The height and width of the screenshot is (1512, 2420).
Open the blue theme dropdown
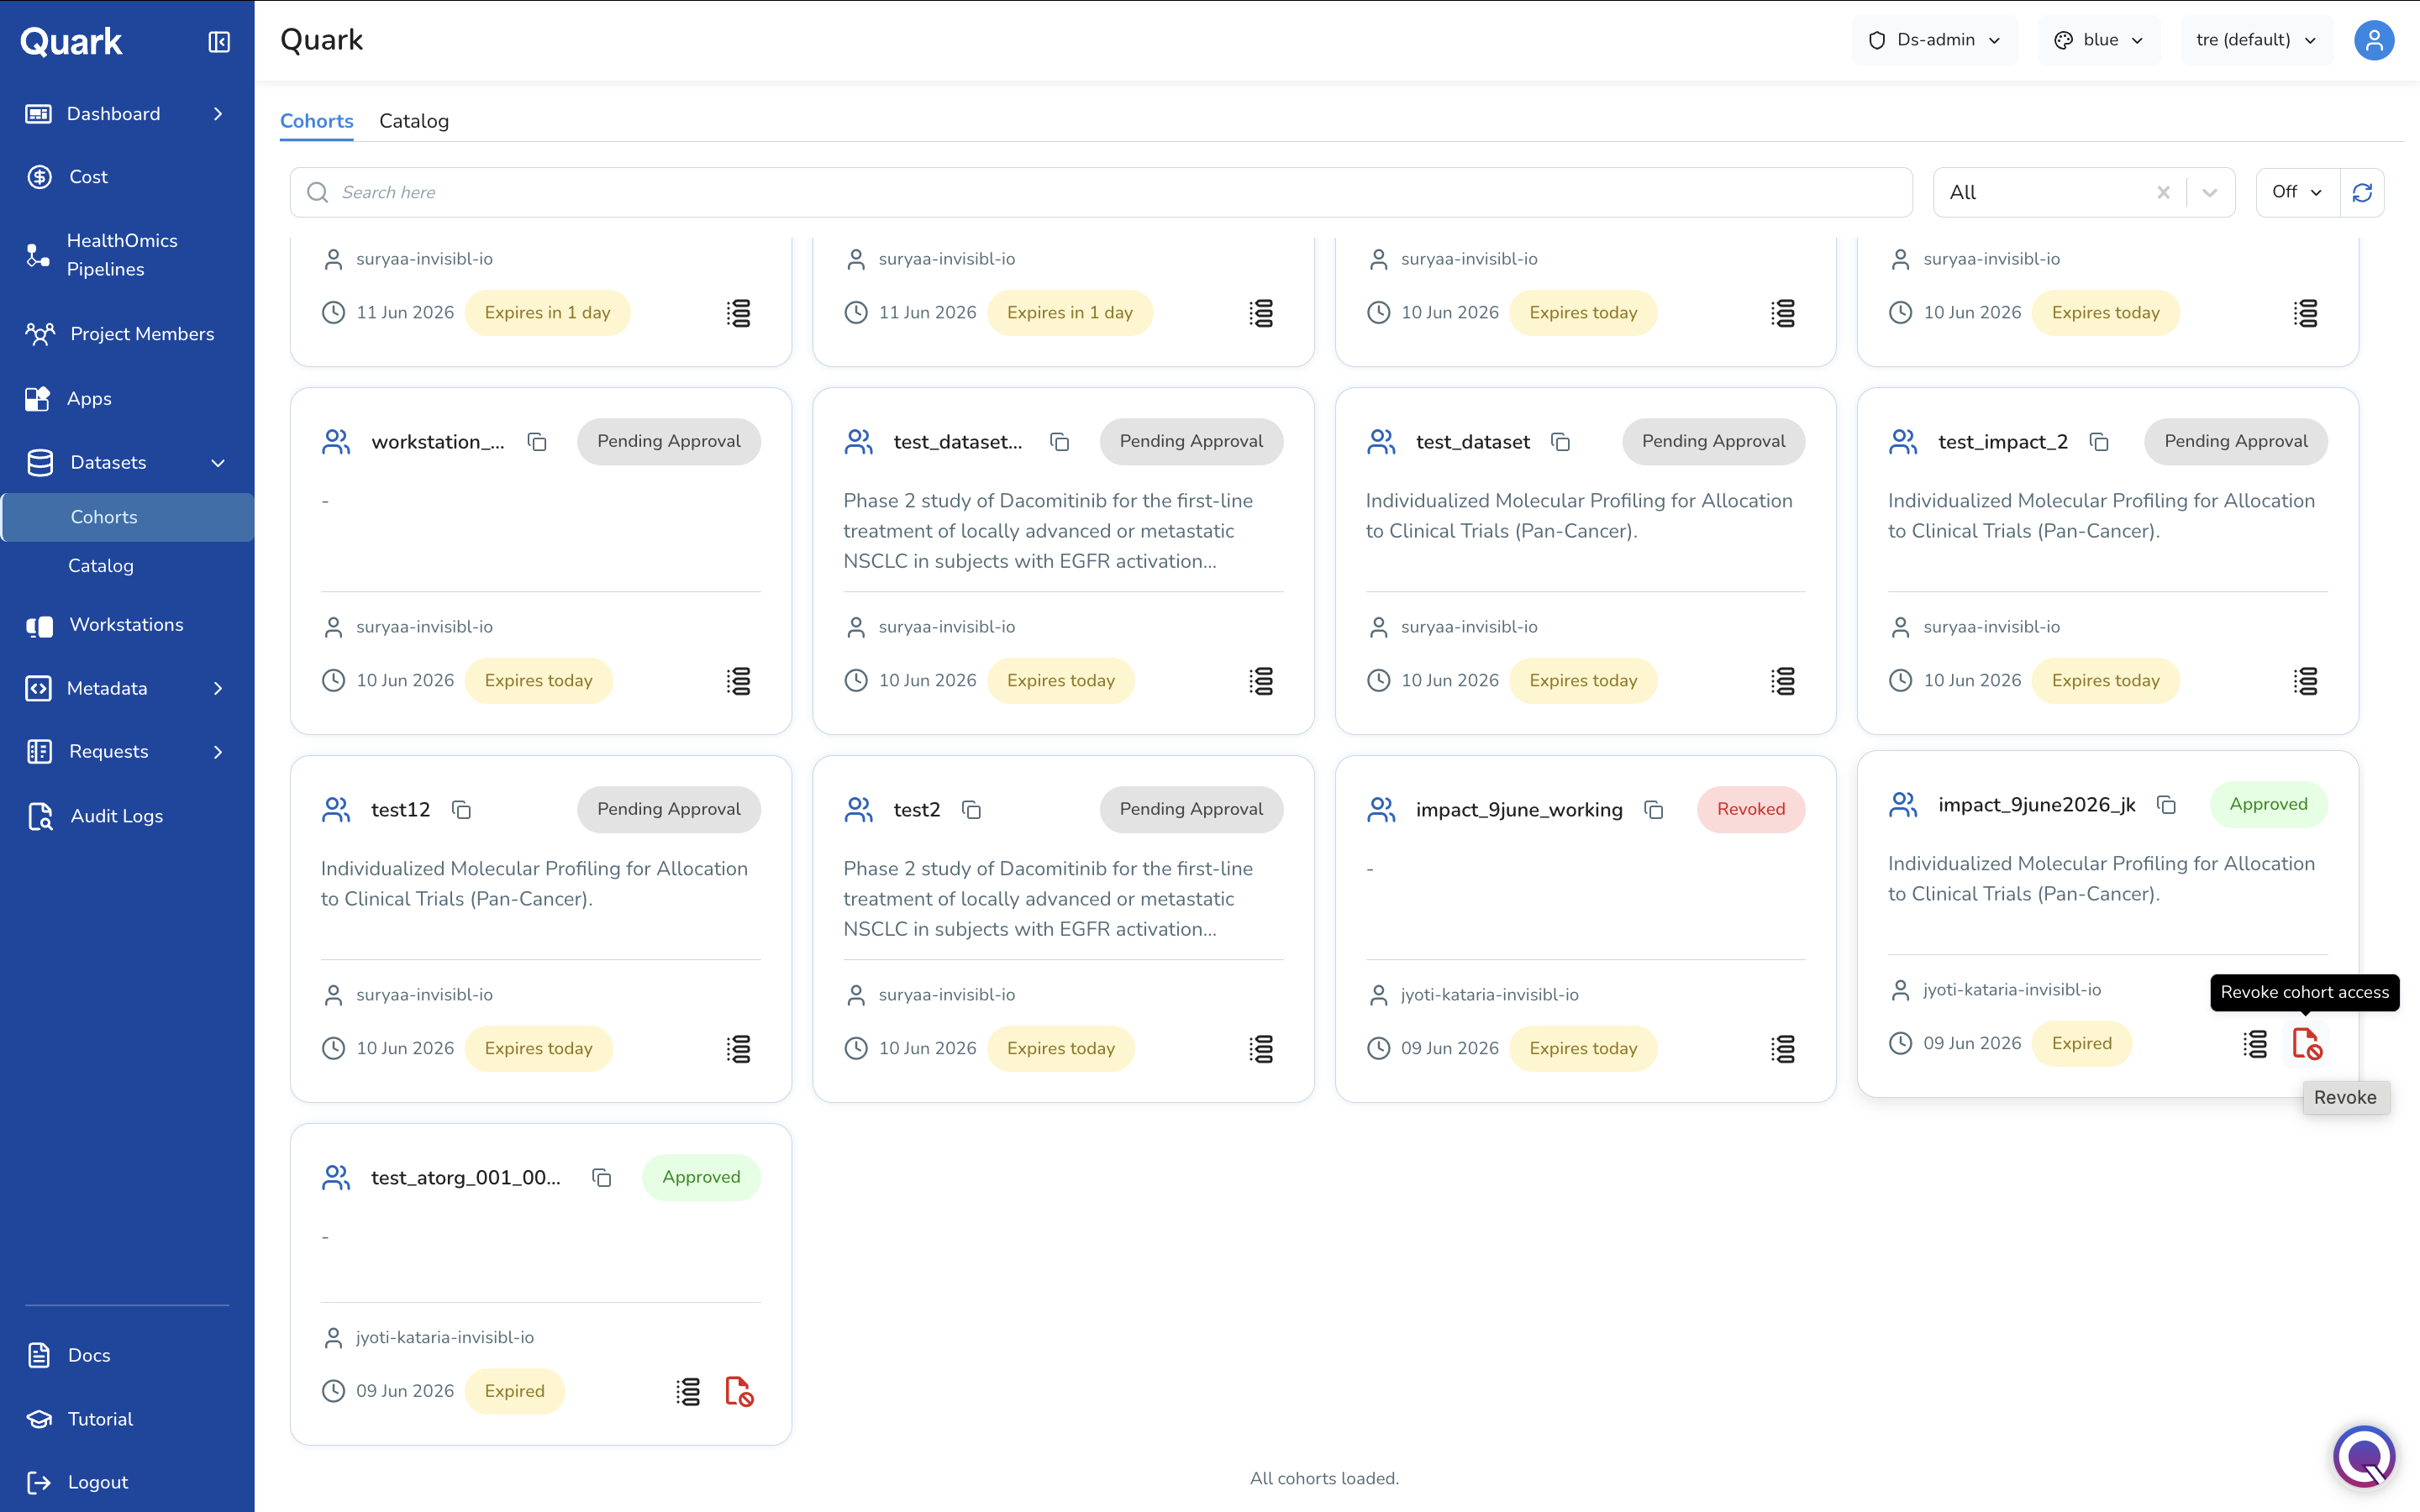click(2099, 40)
